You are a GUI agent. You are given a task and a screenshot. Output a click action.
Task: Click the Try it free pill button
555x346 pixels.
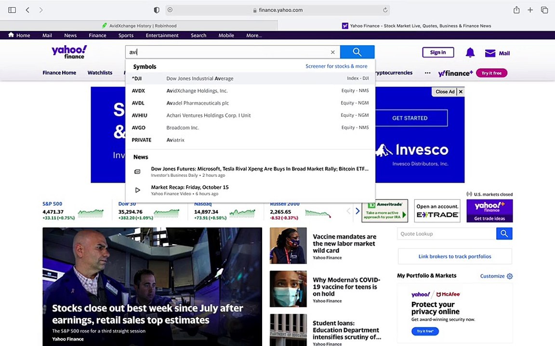coord(491,73)
